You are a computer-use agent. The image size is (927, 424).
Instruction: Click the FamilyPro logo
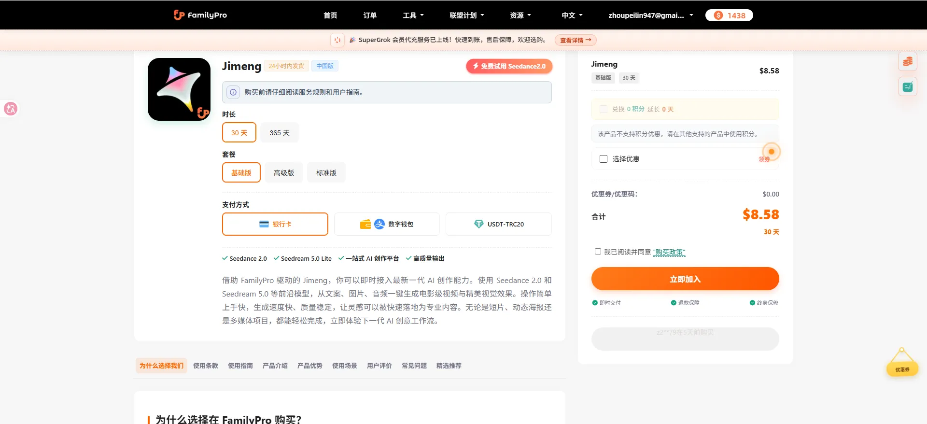point(200,15)
